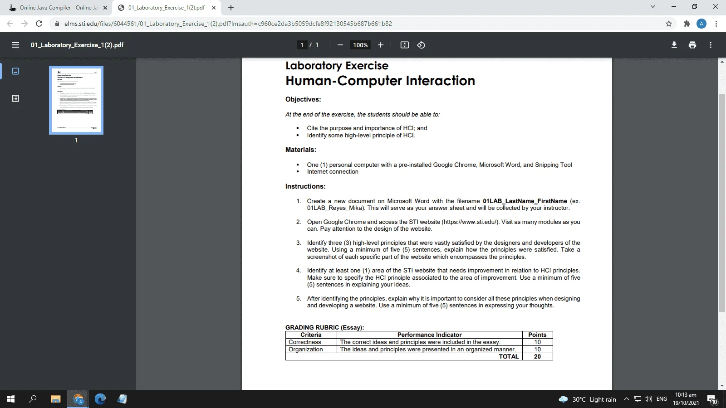
Task: Go forward in browser history
Action: point(25,24)
